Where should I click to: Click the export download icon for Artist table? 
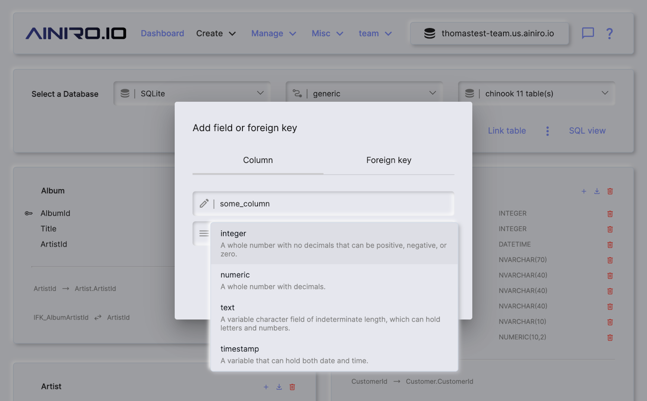279,387
